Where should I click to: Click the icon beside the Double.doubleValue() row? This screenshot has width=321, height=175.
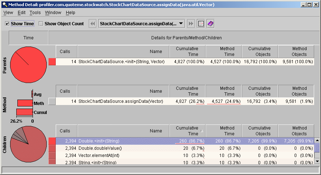(52, 148)
